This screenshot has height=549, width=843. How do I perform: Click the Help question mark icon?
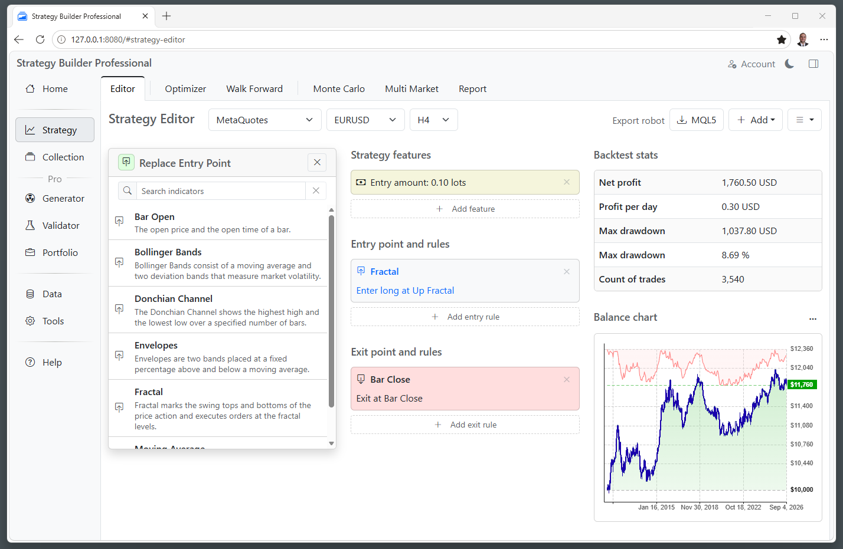(30, 362)
